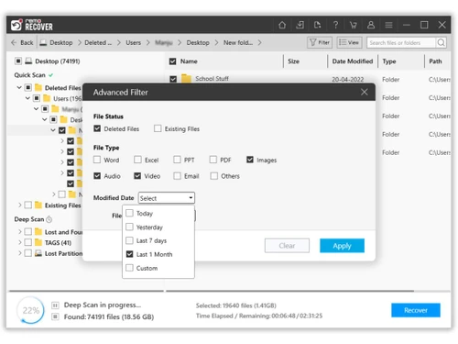Click the save recovery session icon

(300, 25)
